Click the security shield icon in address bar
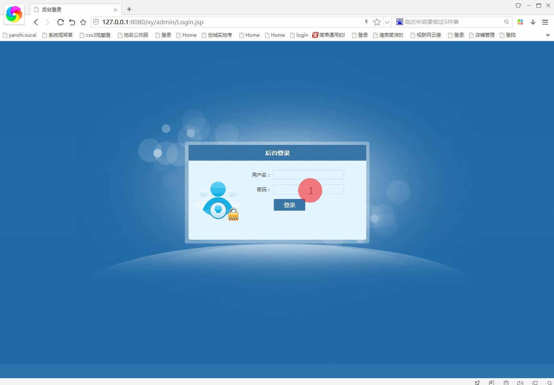The height and width of the screenshot is (385, 554). tap(96, 22)
